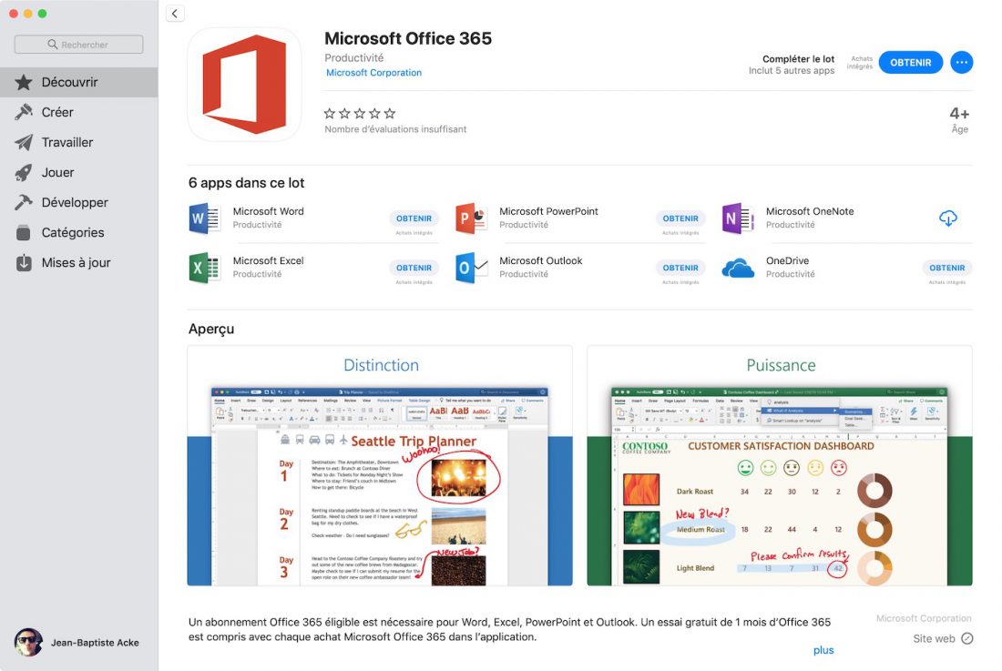Click the Travailler sidebar icon

23,142
